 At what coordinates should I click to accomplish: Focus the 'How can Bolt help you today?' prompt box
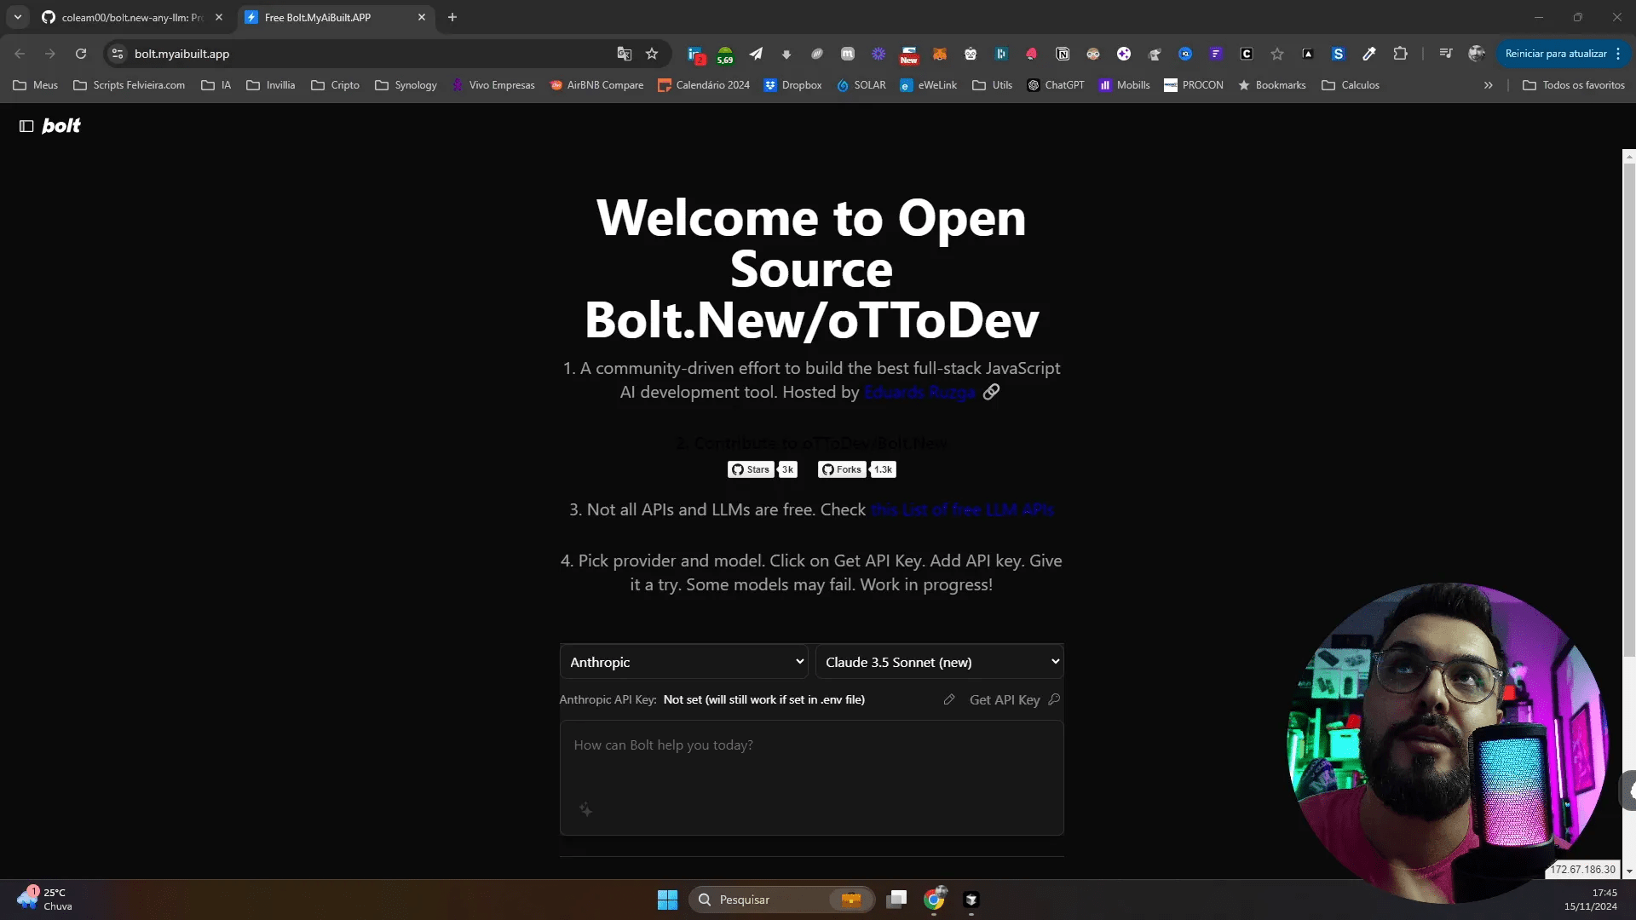(811, 777)
